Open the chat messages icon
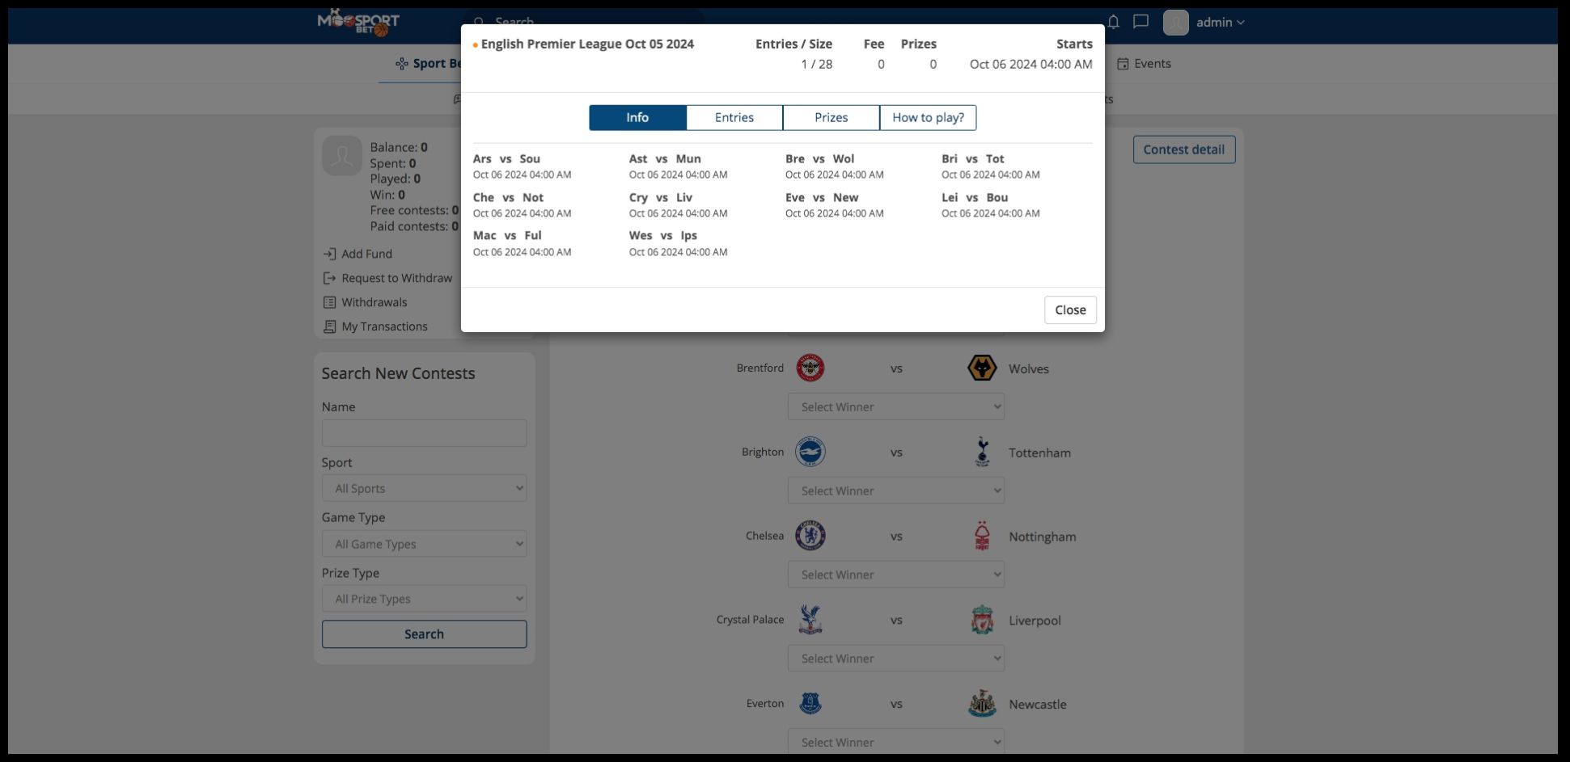Screen dimensions: 1570x762 (x=1140, y=22)
